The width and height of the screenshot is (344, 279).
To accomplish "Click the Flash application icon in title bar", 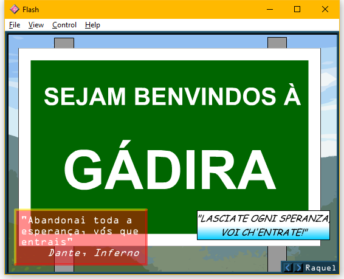I will click(x=15, y=10).
